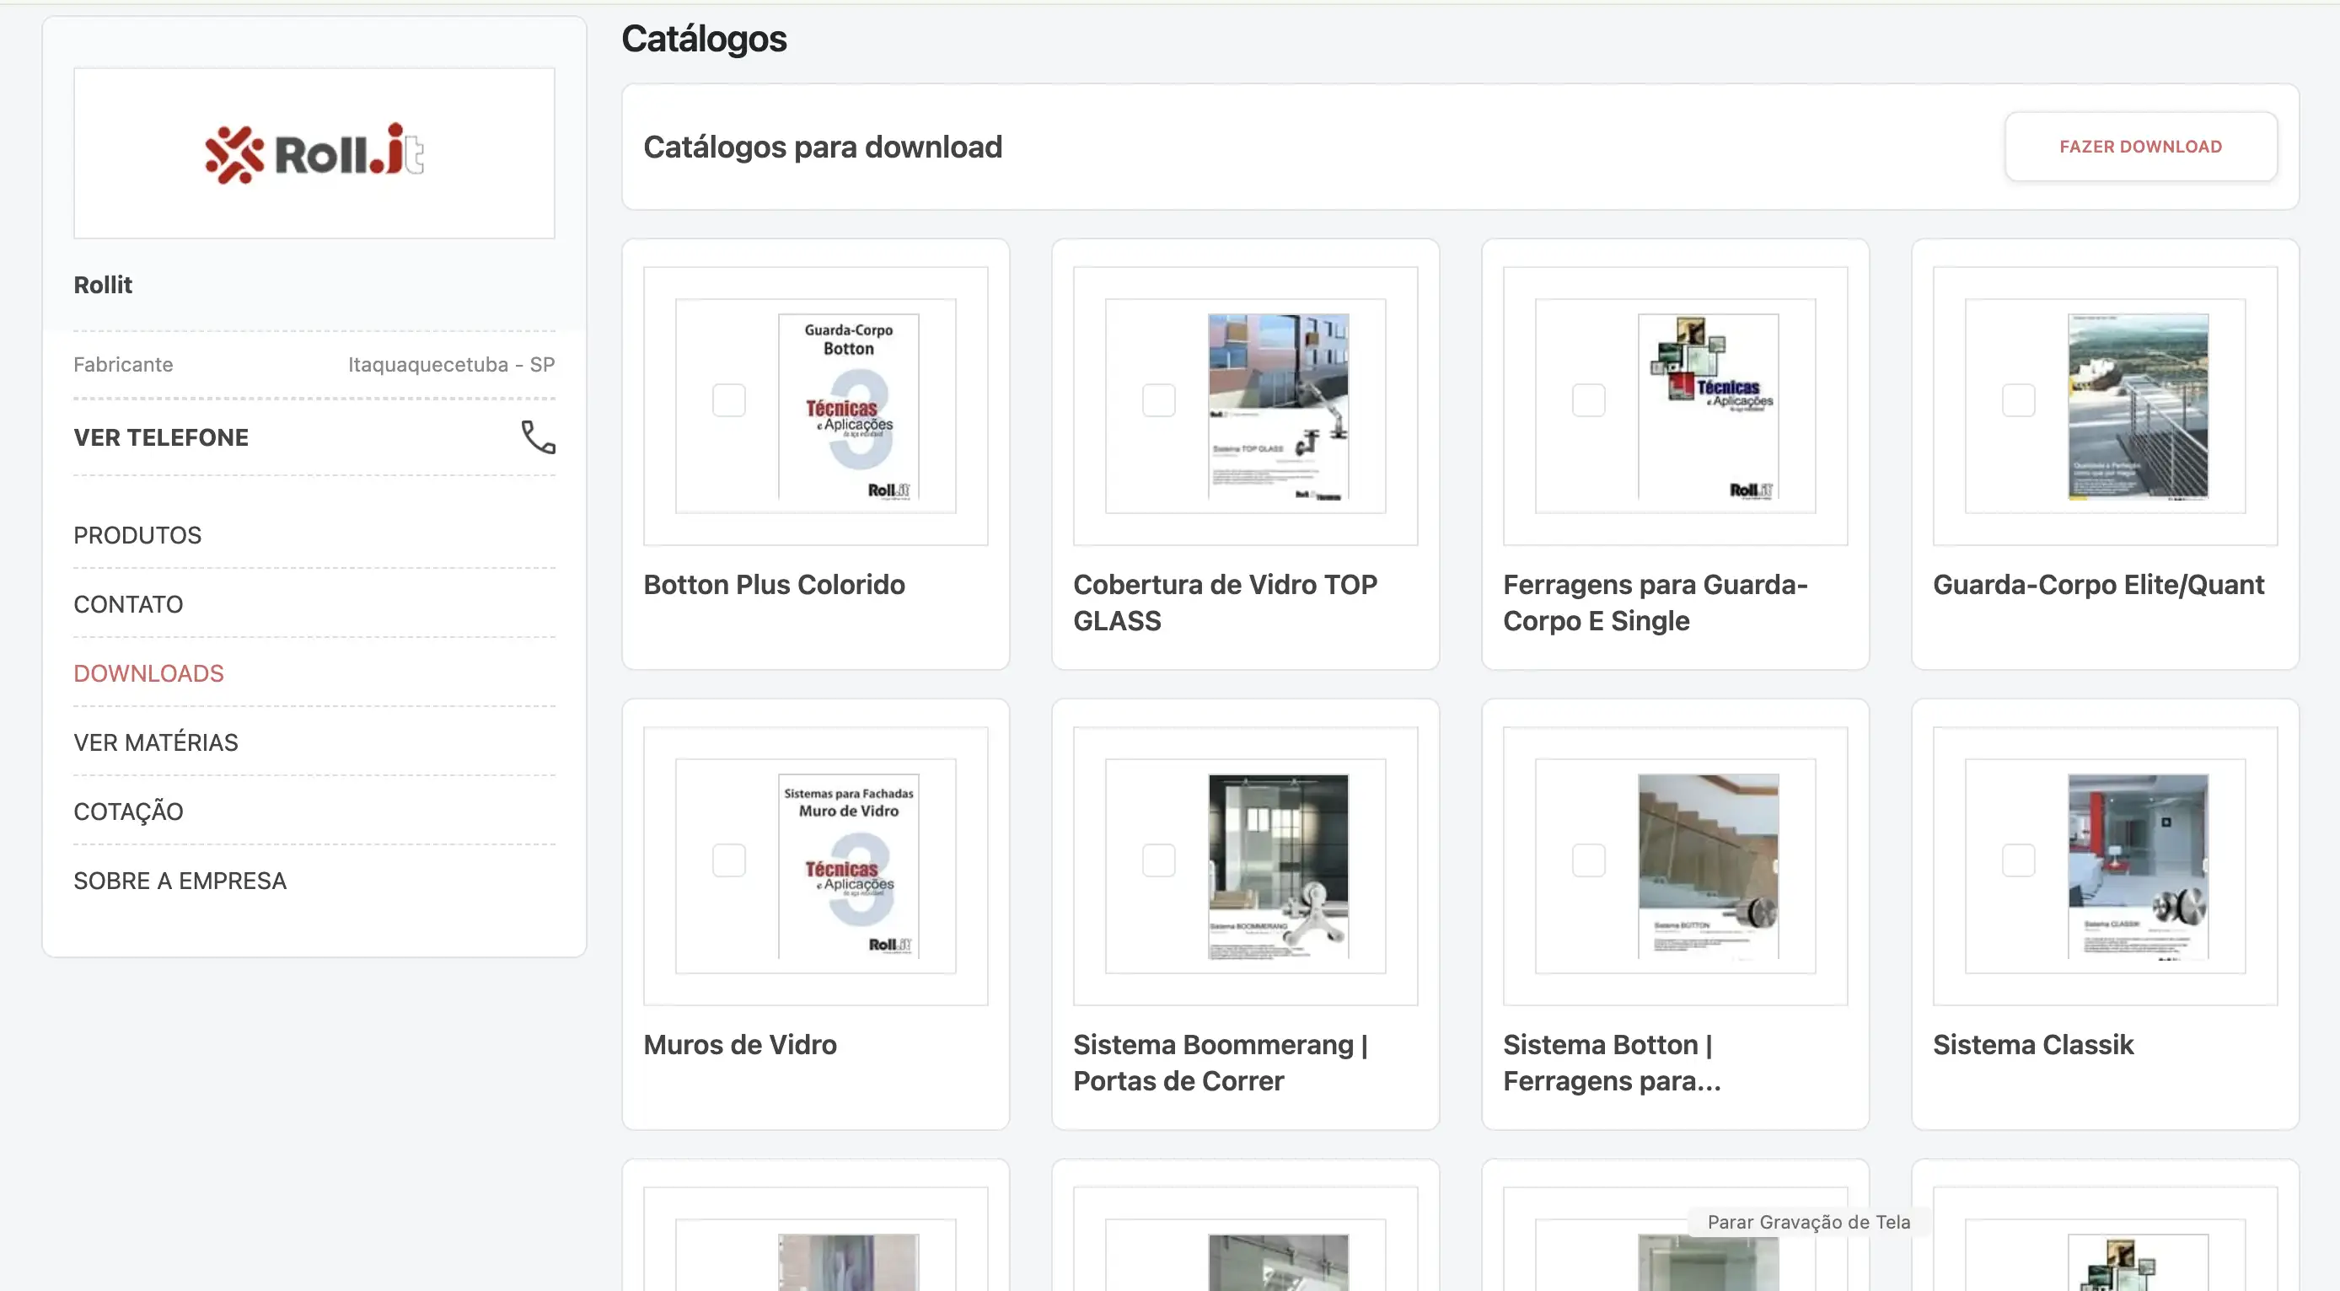Click the Sistema Classik title

click(2033, 1044)
